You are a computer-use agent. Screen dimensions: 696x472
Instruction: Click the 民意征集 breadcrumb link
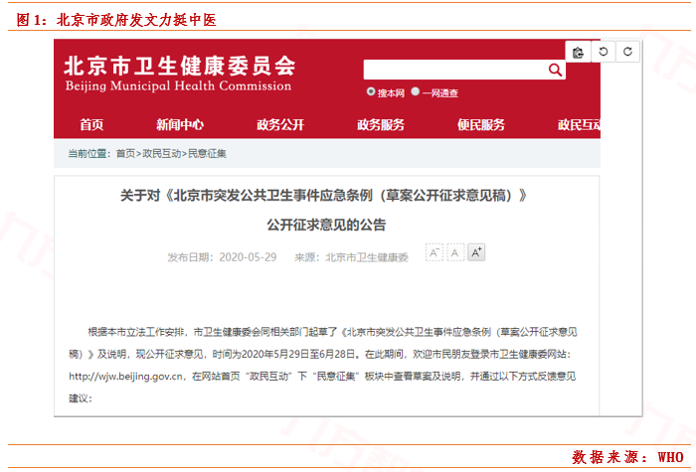click(207, 153)
